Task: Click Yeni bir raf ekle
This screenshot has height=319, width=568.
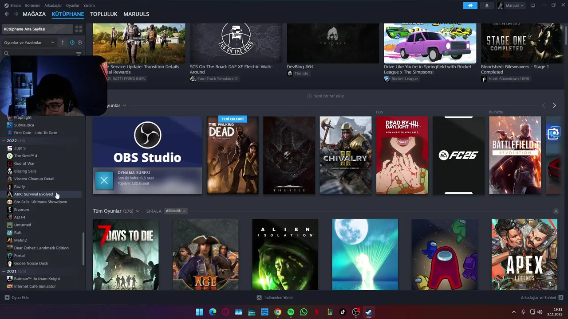Action: click(x=325, y=96)
